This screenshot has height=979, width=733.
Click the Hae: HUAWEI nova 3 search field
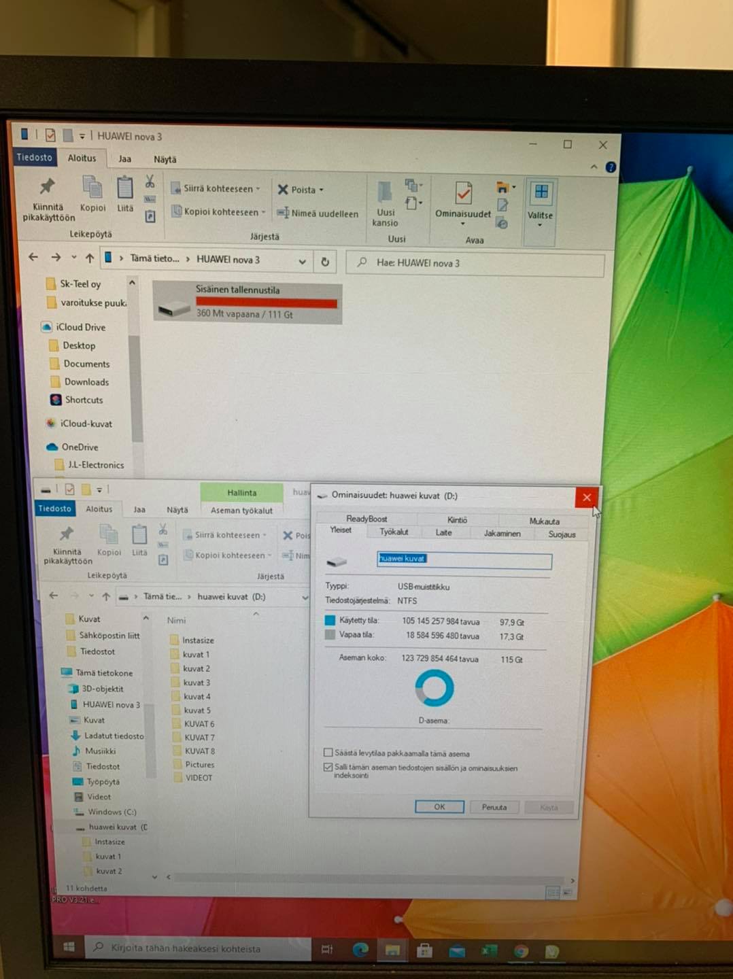click(x=475, y=263)
